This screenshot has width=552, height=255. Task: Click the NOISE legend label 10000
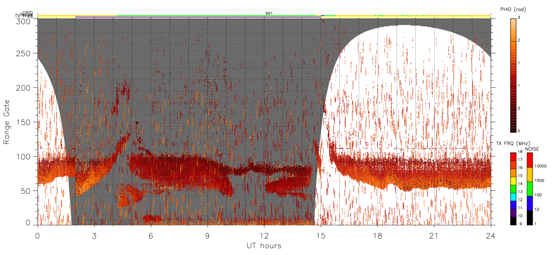(x=542, y=166)
